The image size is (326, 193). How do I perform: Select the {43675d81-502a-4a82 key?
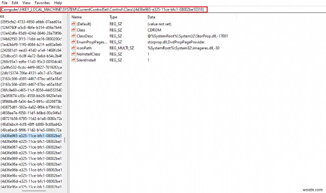pos(31,107)
